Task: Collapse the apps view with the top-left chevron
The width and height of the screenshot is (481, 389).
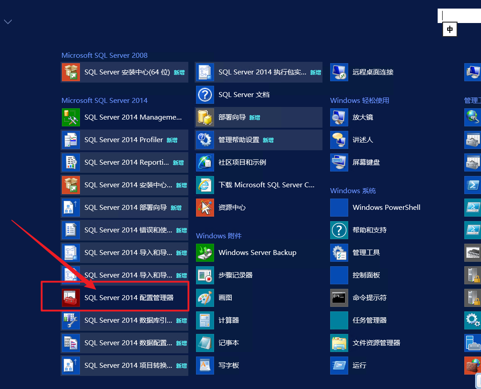Action: coord(7,21)
